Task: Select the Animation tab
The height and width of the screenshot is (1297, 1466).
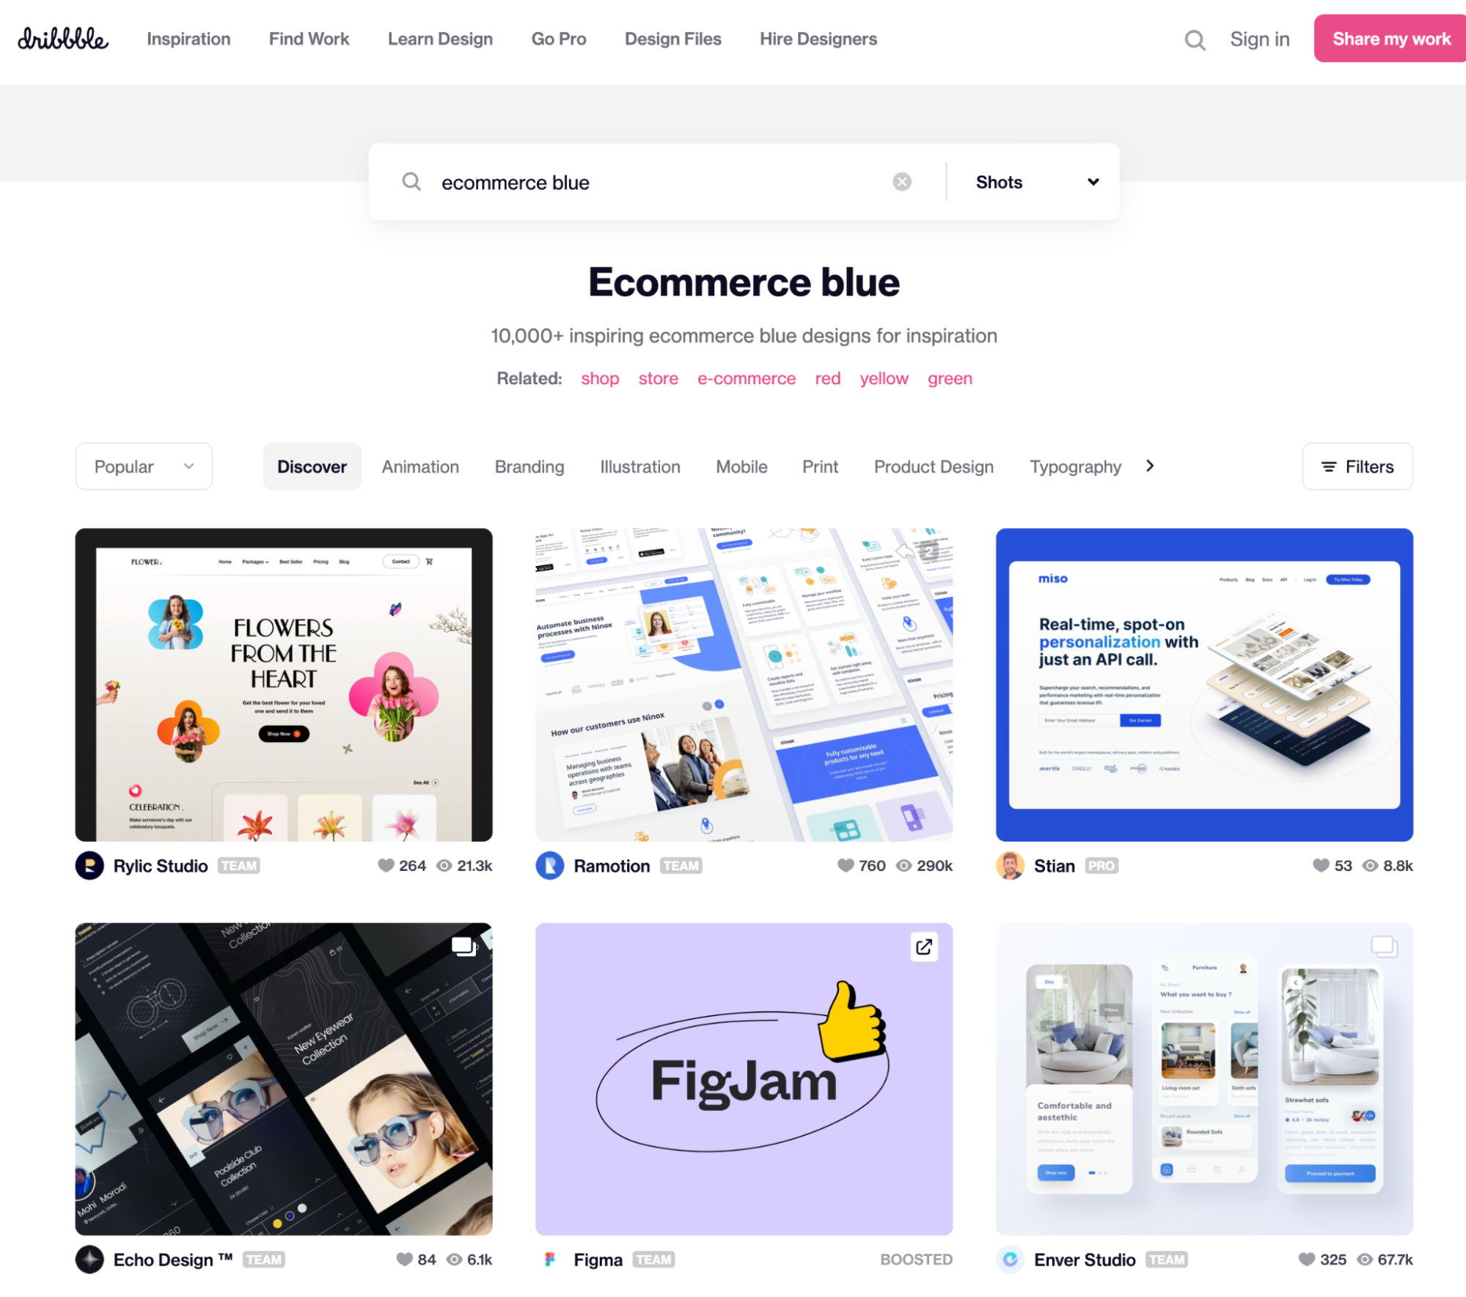Action: tap(421, 466)
